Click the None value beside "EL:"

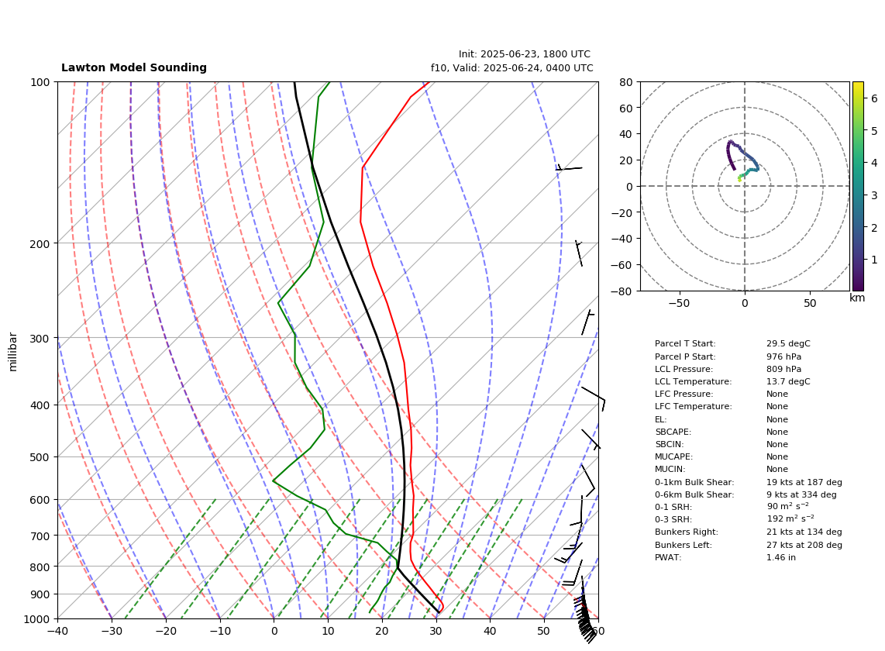tap(777, 419)
